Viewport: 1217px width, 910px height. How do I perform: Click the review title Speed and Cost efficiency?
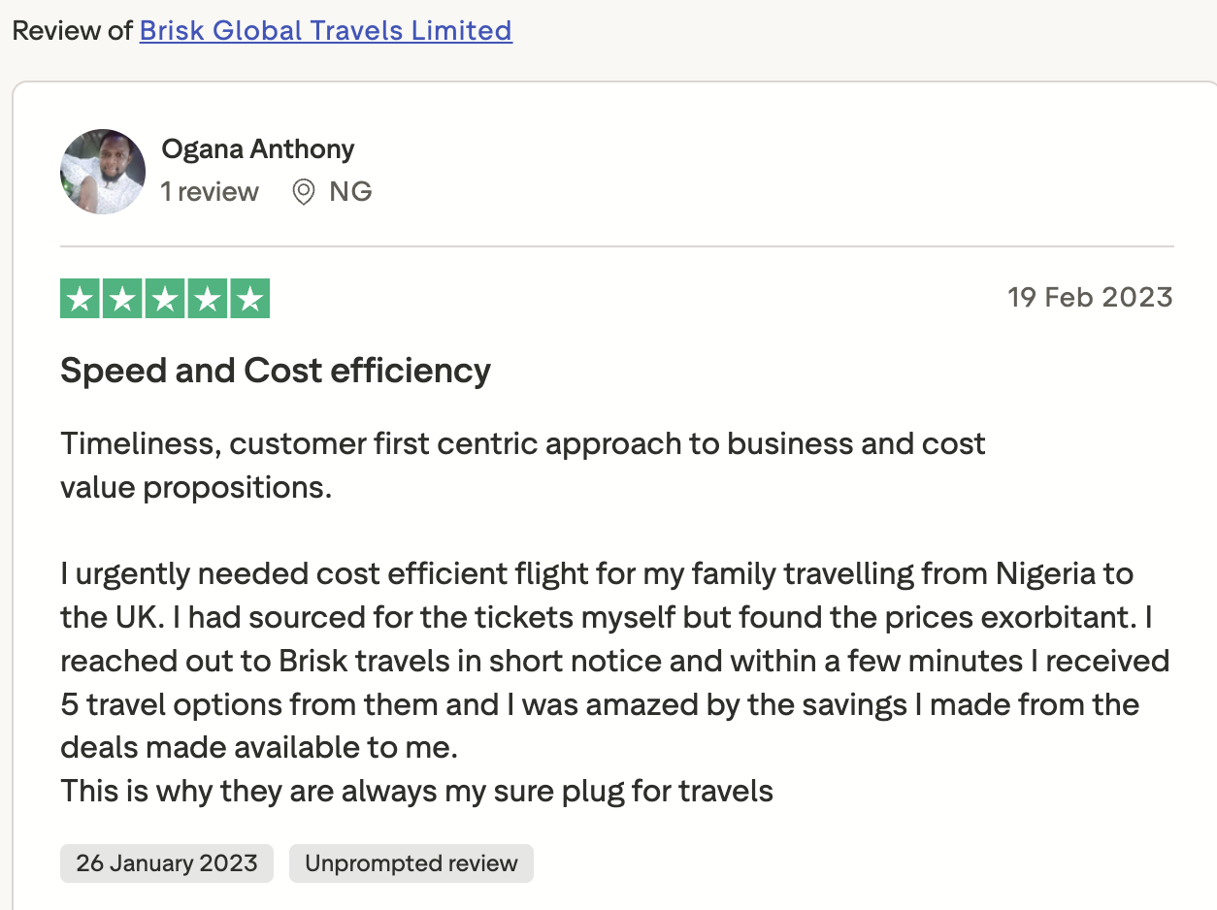[x=276, y=371]
